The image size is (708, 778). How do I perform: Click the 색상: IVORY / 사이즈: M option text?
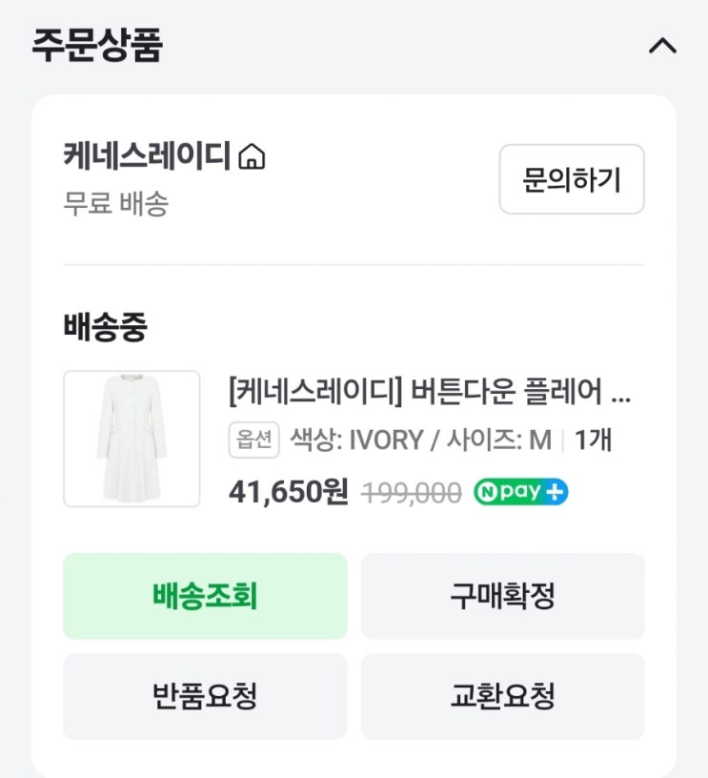pyautogui.click(x=420, y=440)
